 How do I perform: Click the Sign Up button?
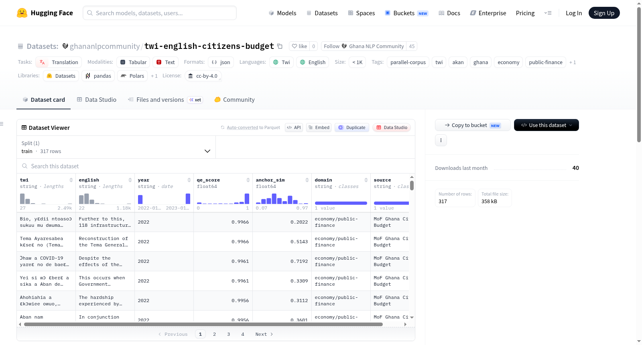tap(604, 13)
